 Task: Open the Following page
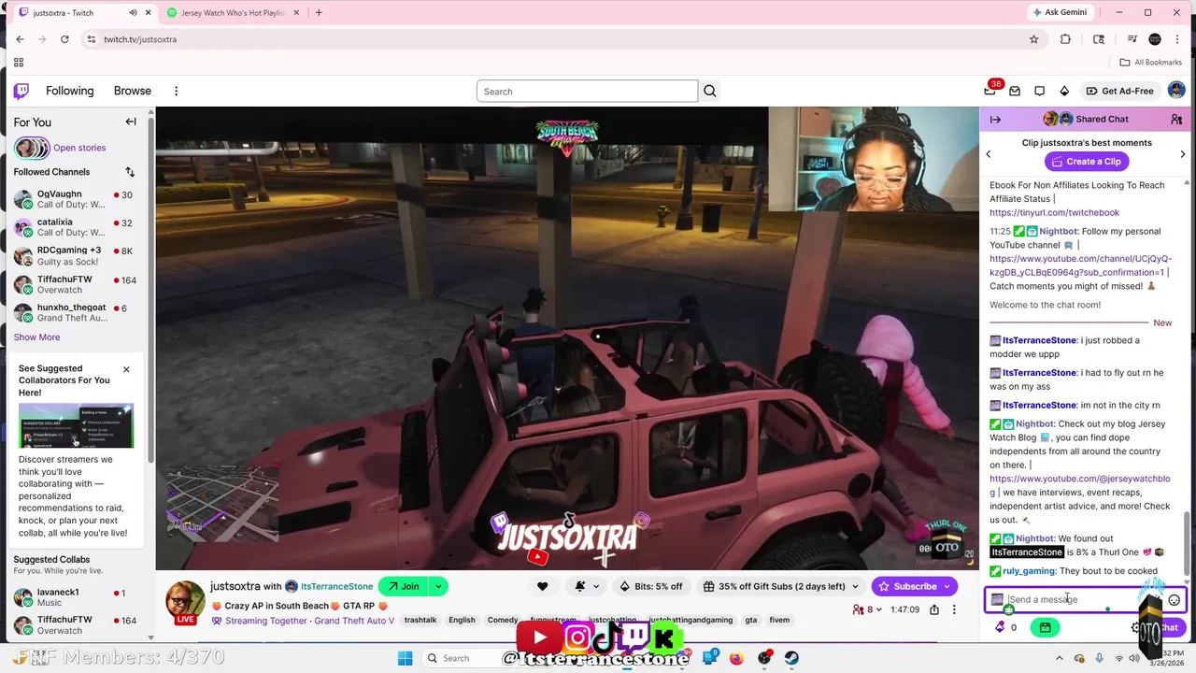pyautogui.click(x=70, y=91)
